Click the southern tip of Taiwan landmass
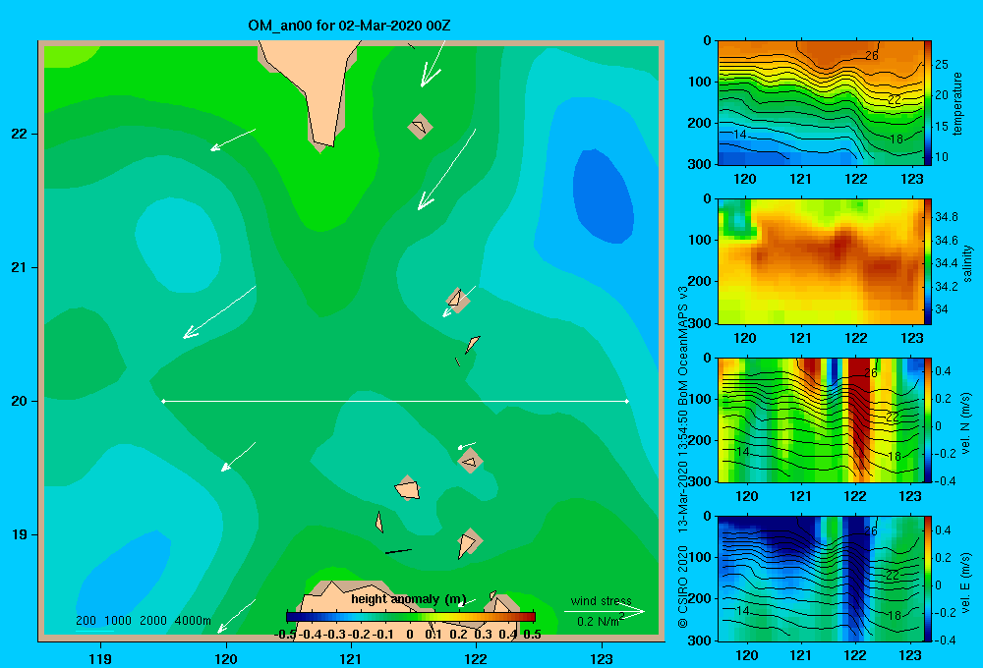Screen dimensions: 983x668 322,144
